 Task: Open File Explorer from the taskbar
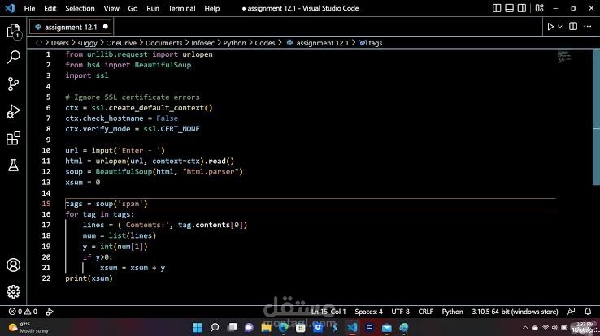267,327
